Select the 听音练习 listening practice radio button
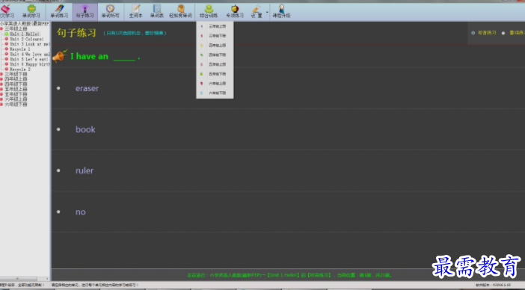This screenshot has width=525, height=290. 473,33
